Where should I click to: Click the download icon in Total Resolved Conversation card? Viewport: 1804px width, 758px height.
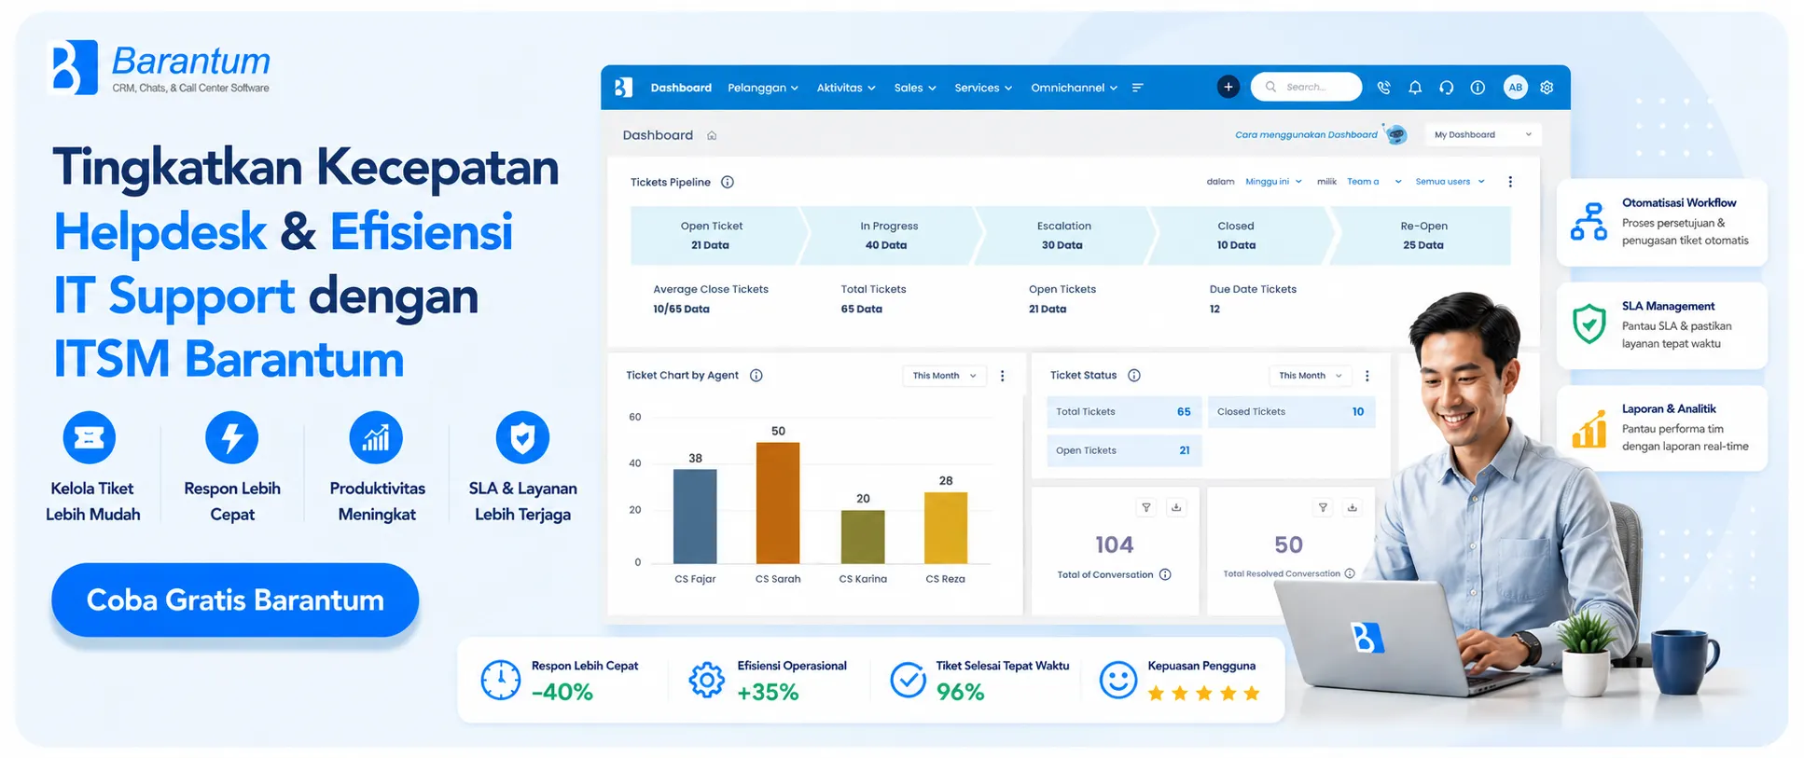pos(1353,507)
